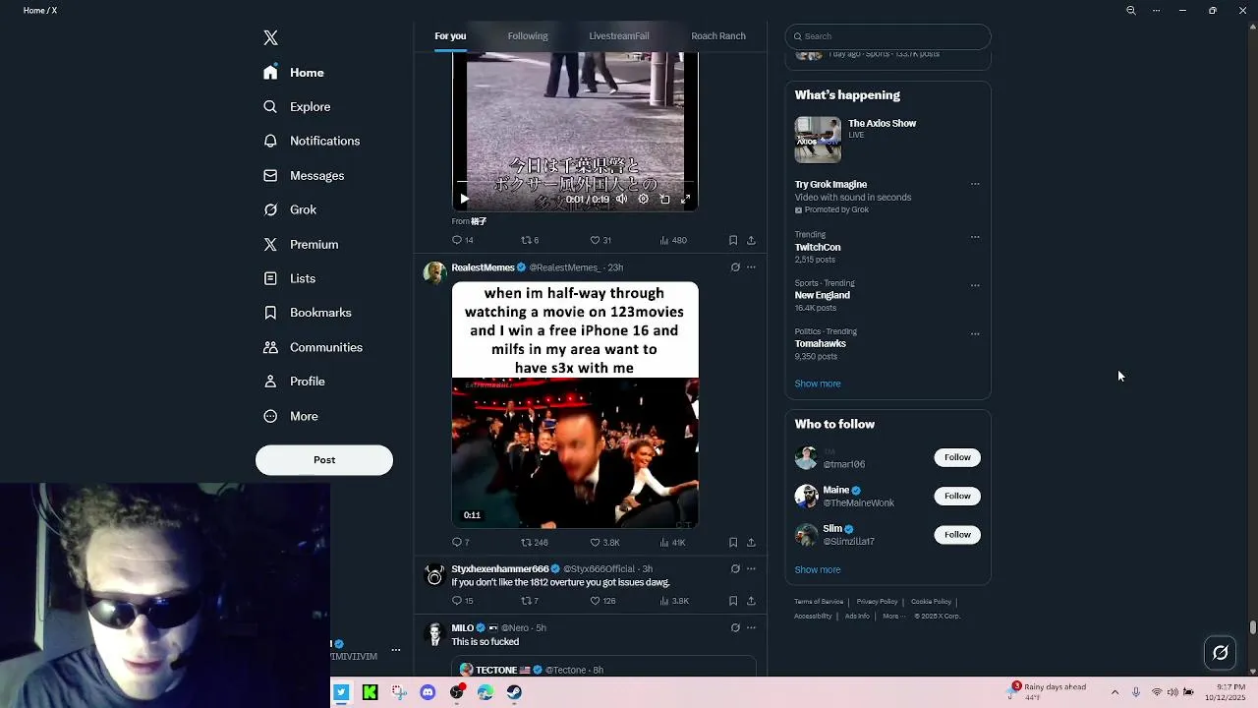Reply to the RealestMemes post

461,542
